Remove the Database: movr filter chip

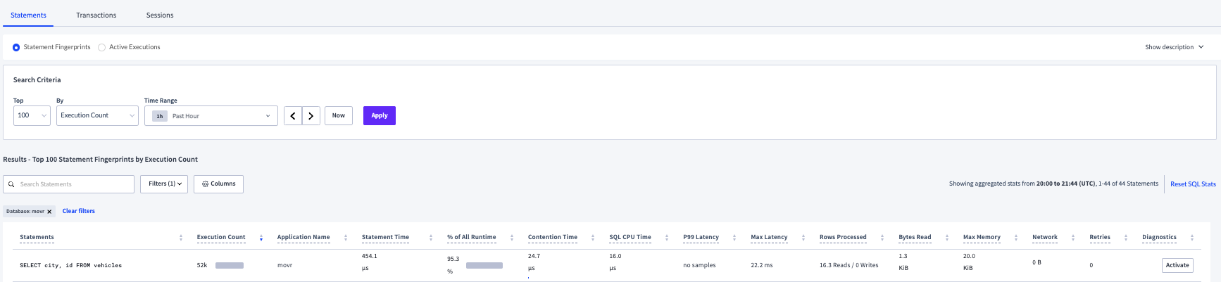(49, 212)
